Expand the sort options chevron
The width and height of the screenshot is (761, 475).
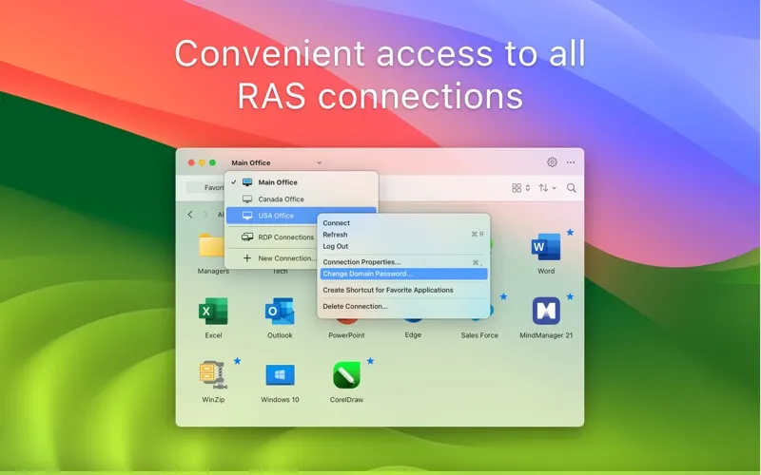(555, 188)
